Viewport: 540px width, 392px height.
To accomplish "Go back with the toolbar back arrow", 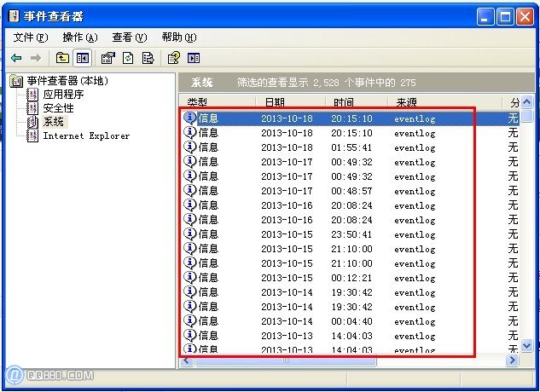I will click(16, 58).
